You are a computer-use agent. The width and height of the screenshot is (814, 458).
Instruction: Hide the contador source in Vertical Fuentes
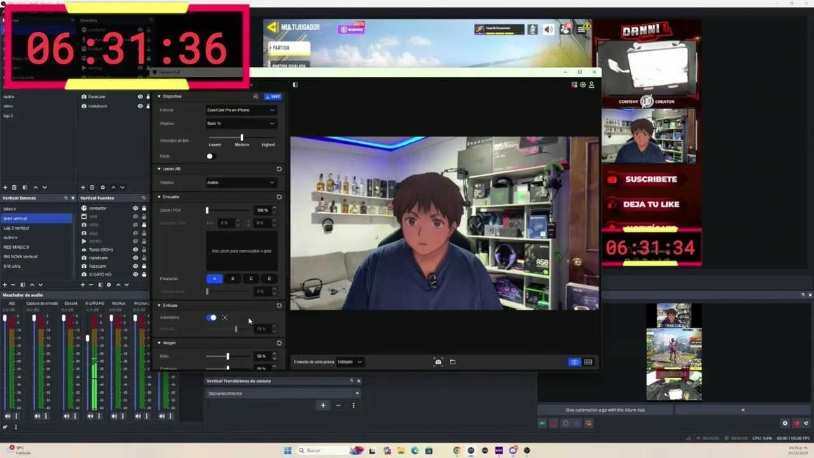135,208
